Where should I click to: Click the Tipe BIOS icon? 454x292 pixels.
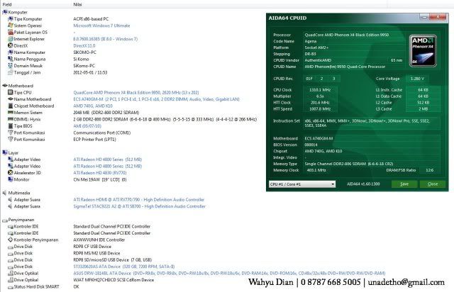[x=11, y=126]
